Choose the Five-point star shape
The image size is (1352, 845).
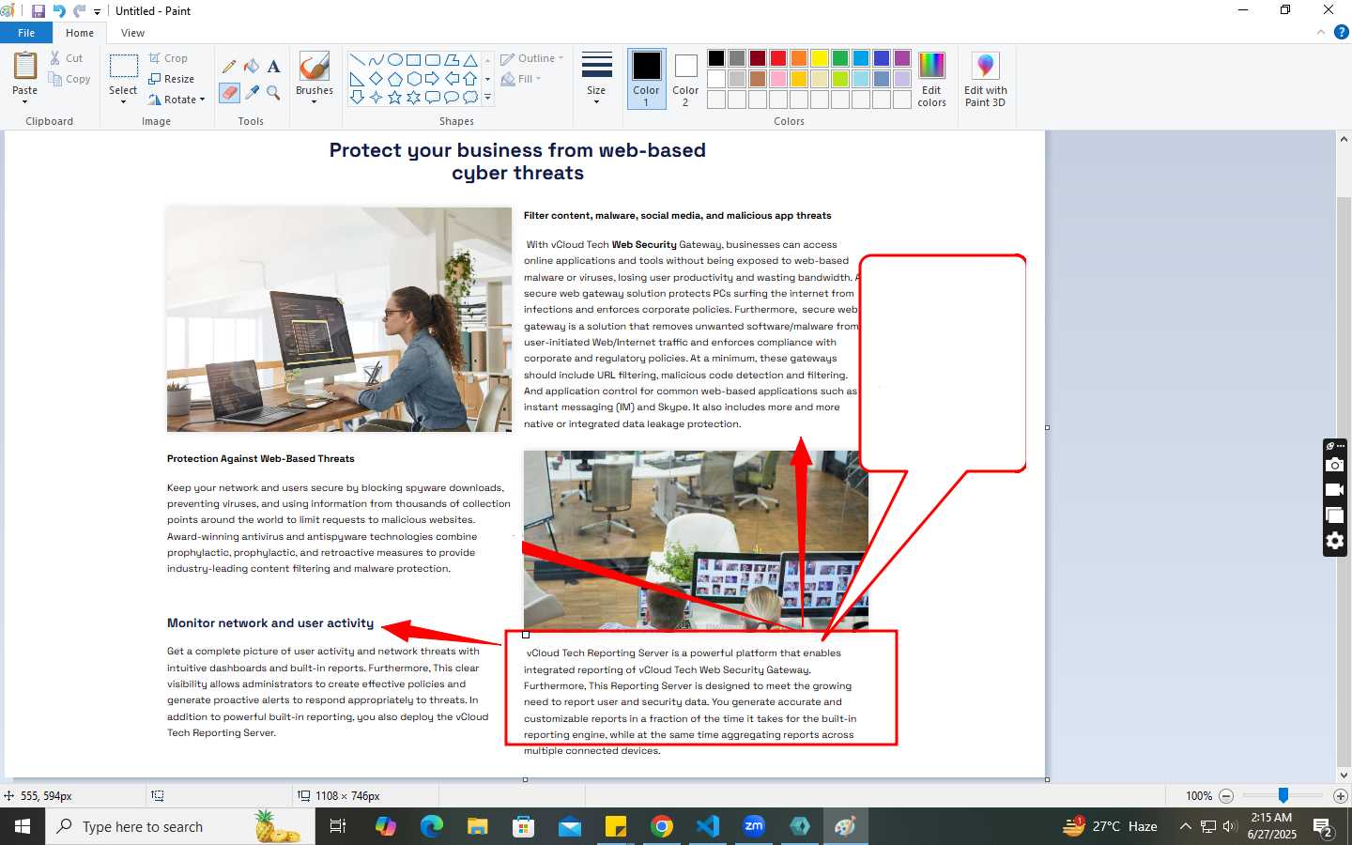tap(395, 98)
